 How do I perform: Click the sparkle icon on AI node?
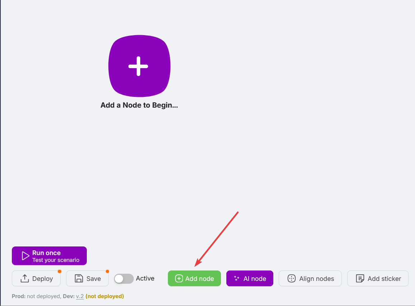tap(236, 278)
